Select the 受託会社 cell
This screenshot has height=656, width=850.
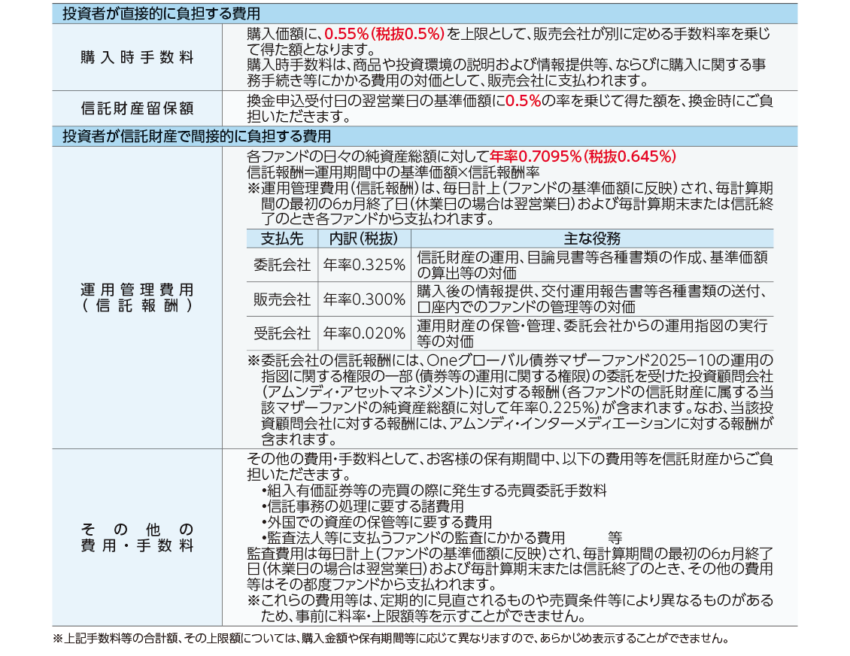point(282,333)
